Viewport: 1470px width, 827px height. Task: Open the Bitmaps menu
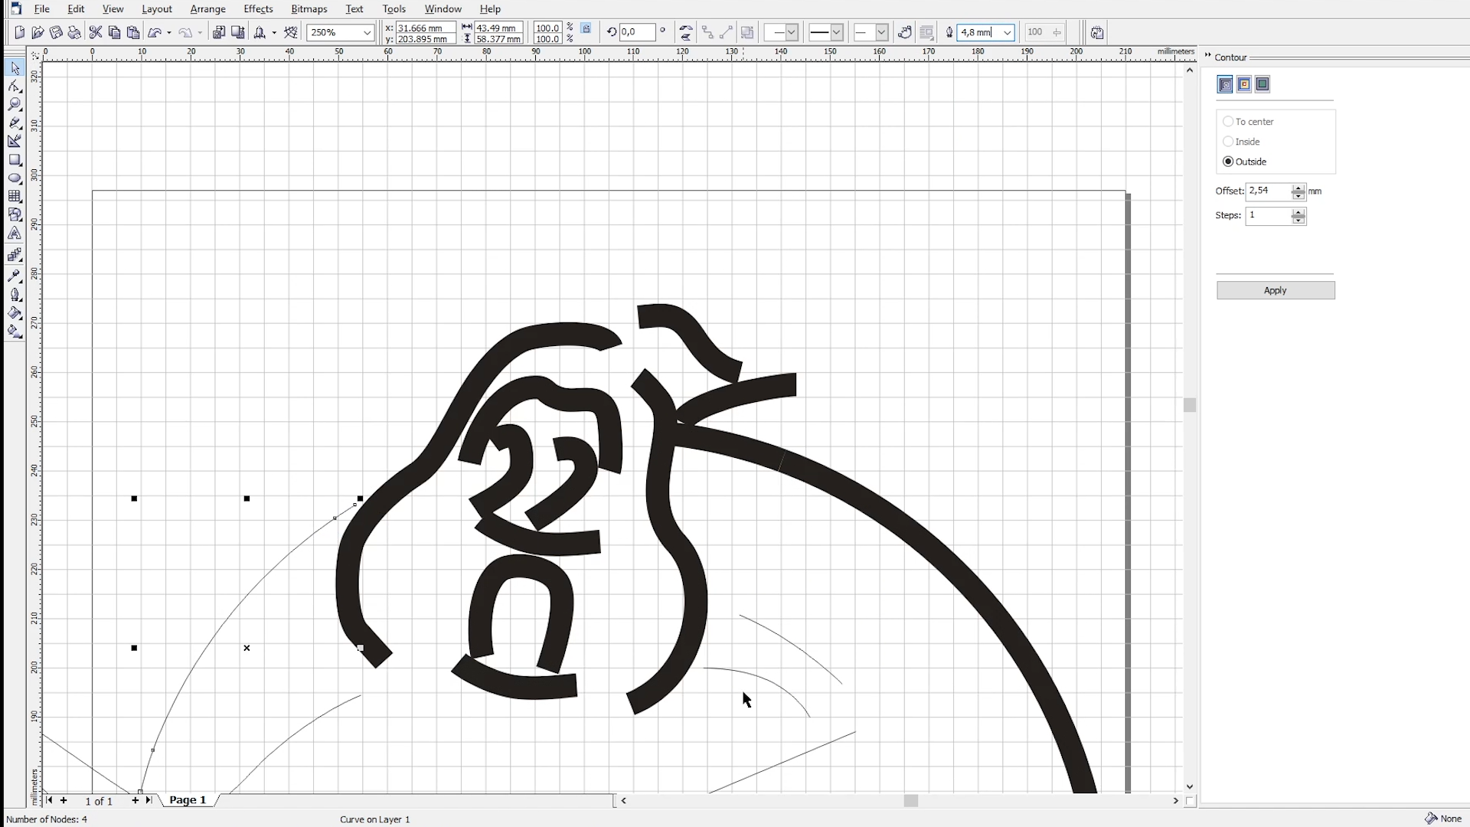click(309, 9)
